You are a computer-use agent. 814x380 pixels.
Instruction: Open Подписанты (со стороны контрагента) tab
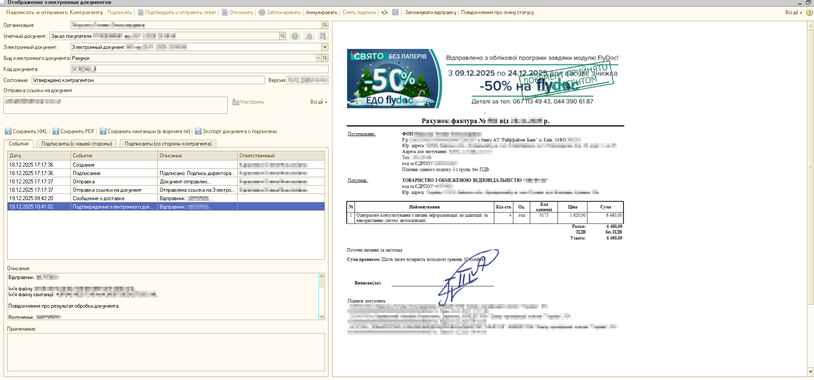pos(168,144)
